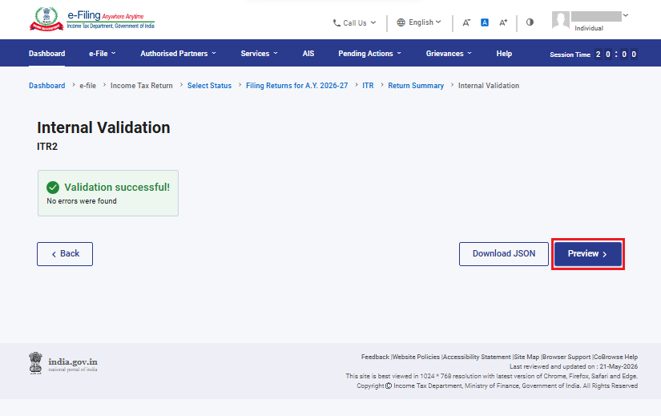The height and width of the screenshot is (416, 661).
Task: Click the Select Status breadcrumb link
Action: pos(209,86)
